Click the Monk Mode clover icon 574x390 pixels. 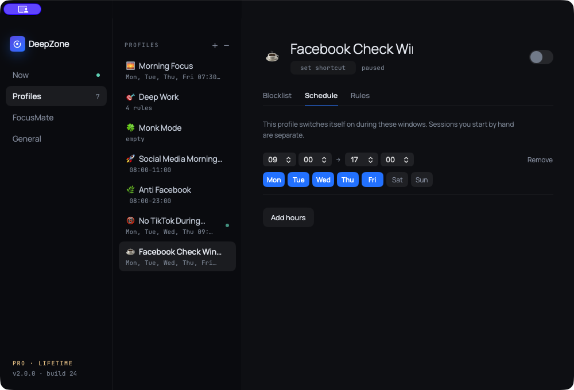click(130, 128)
